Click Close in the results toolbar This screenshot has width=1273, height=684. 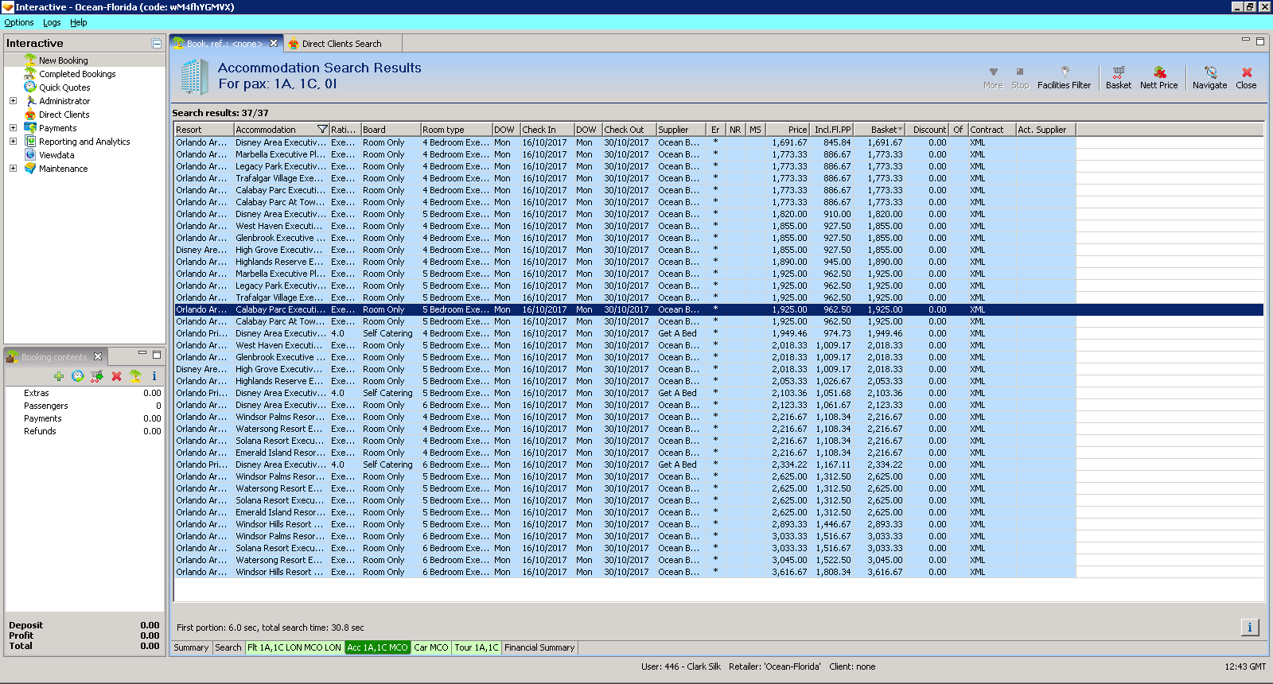click(x=1246, y=77)
